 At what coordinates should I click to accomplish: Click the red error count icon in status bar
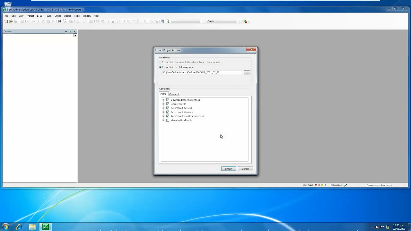click(x=316, y=185)
